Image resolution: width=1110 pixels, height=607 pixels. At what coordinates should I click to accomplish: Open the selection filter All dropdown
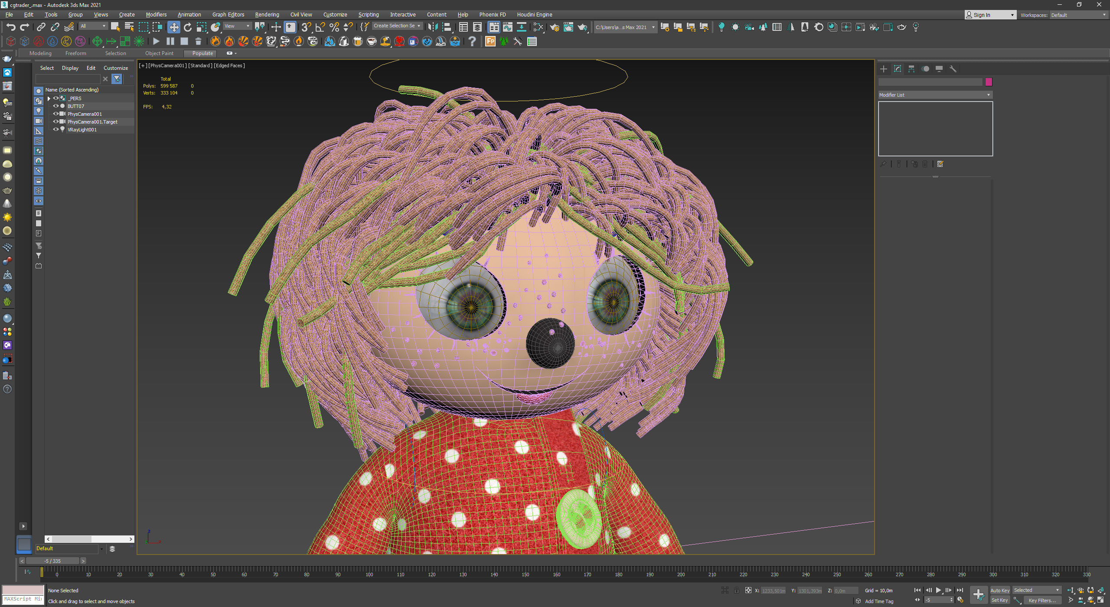tap(93, 26)
